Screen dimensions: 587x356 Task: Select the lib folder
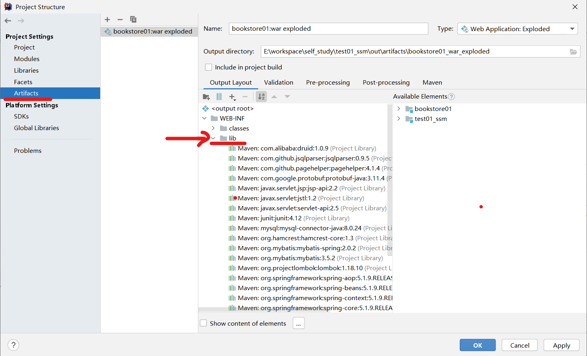click(x=228, y=138)
